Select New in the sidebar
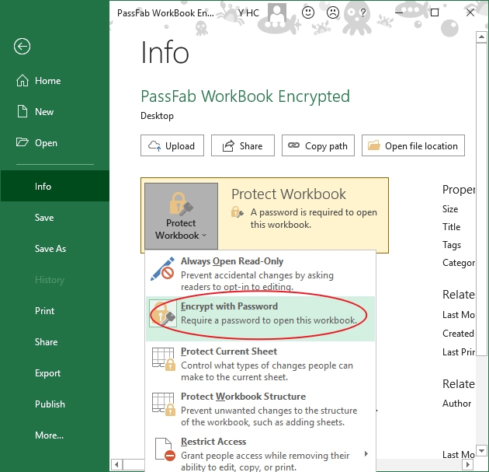489x472 pixels. coord(54,111)
